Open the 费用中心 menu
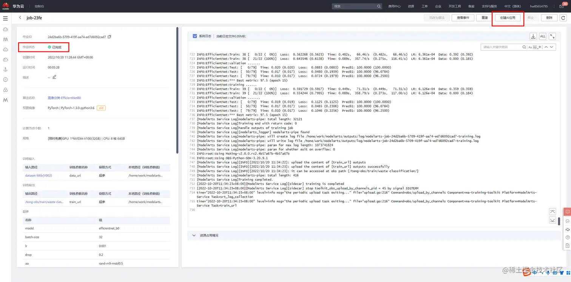 [x=394, y=6]
